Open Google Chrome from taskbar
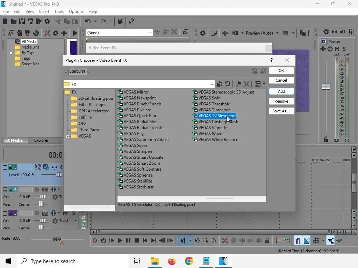The image size is (358, 268). [x=189, y=261]
